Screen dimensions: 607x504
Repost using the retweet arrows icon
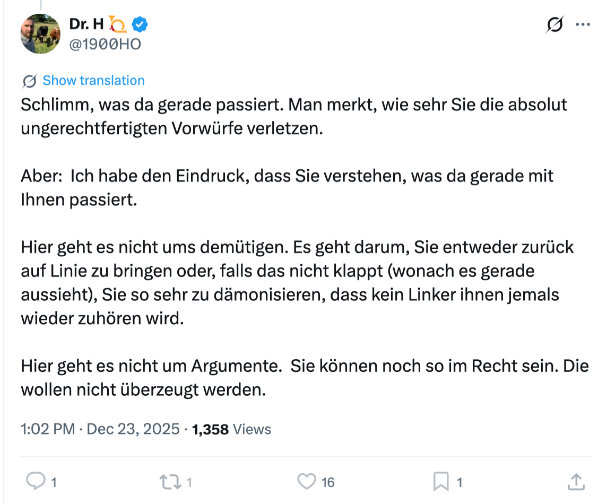pyautogui.click(x=170, y=481)
